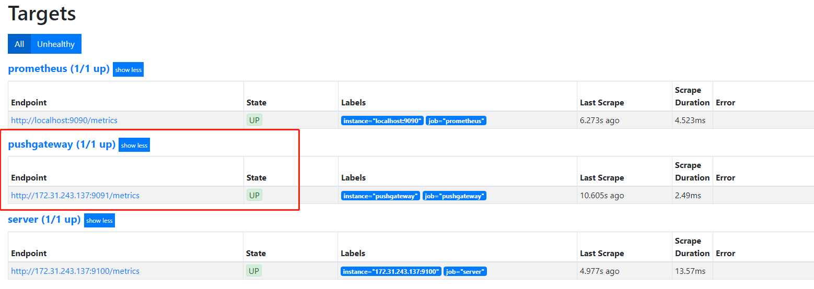Click UP state badge in localhost:9090 row
814x289 pixels.
[254, 120]
